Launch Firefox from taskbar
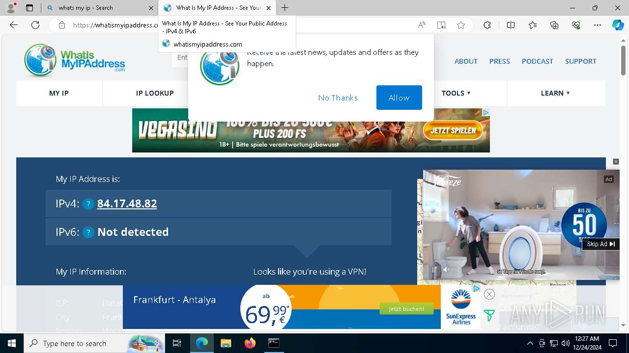The height and width of the screenshot is (353, 629). (x=250, y=343)
